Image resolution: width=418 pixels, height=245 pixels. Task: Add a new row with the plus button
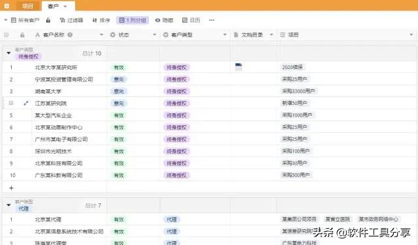pos(11,188)
